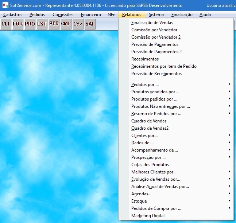
Task: Click the CMP toolbar button
Action: point(66,24)
